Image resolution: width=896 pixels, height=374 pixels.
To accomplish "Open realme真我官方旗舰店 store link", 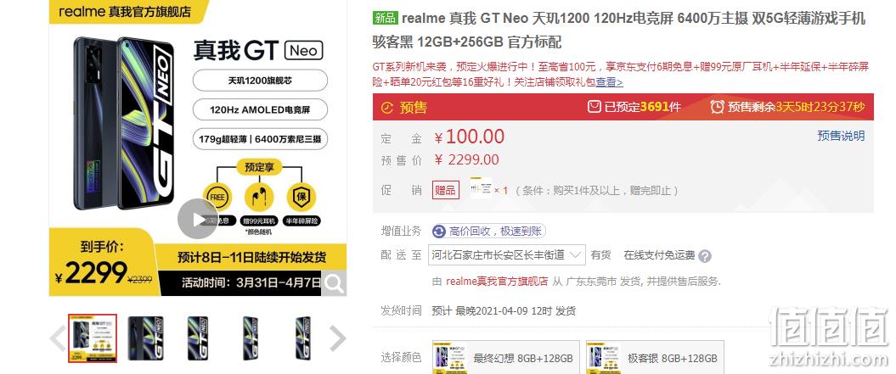I will click(497, 281).
